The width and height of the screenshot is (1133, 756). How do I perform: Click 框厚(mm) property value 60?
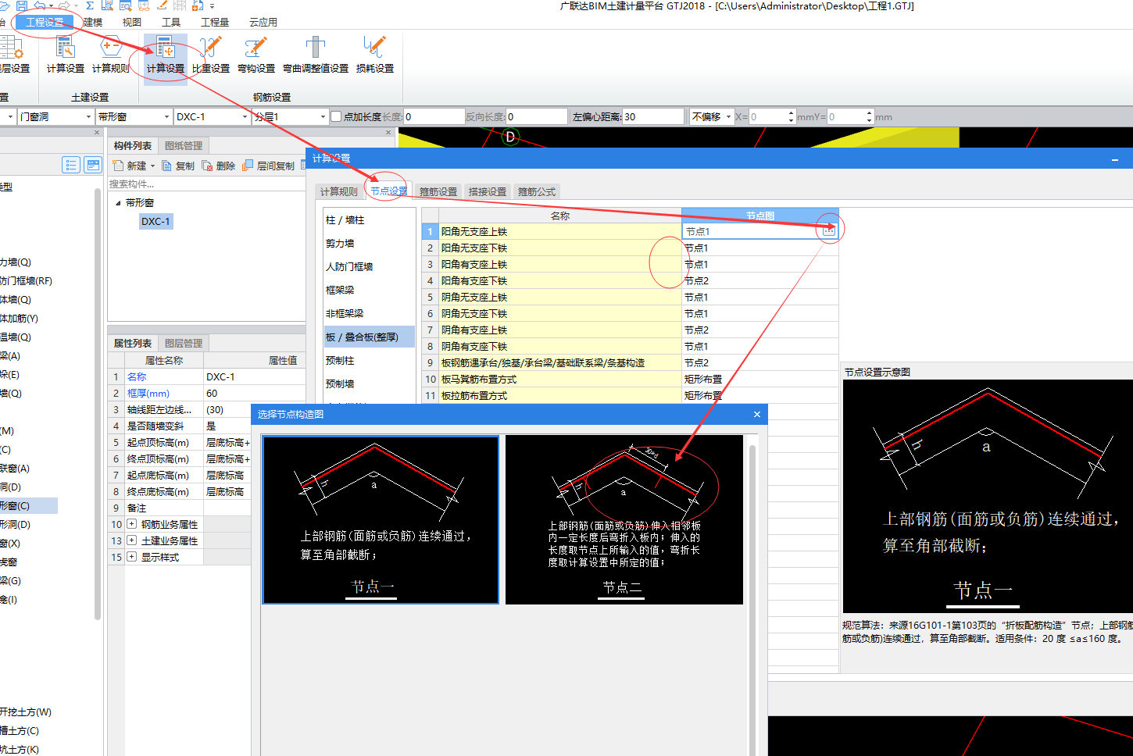(x=254, y=393)
